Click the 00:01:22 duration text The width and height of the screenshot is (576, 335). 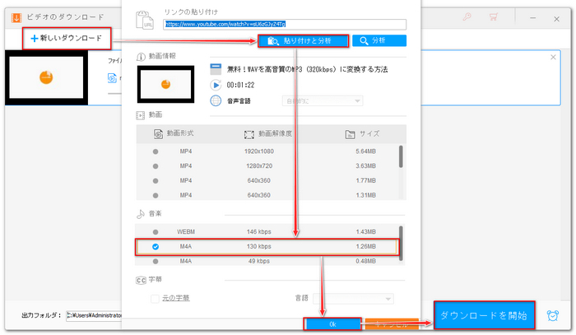pos(240,86)
